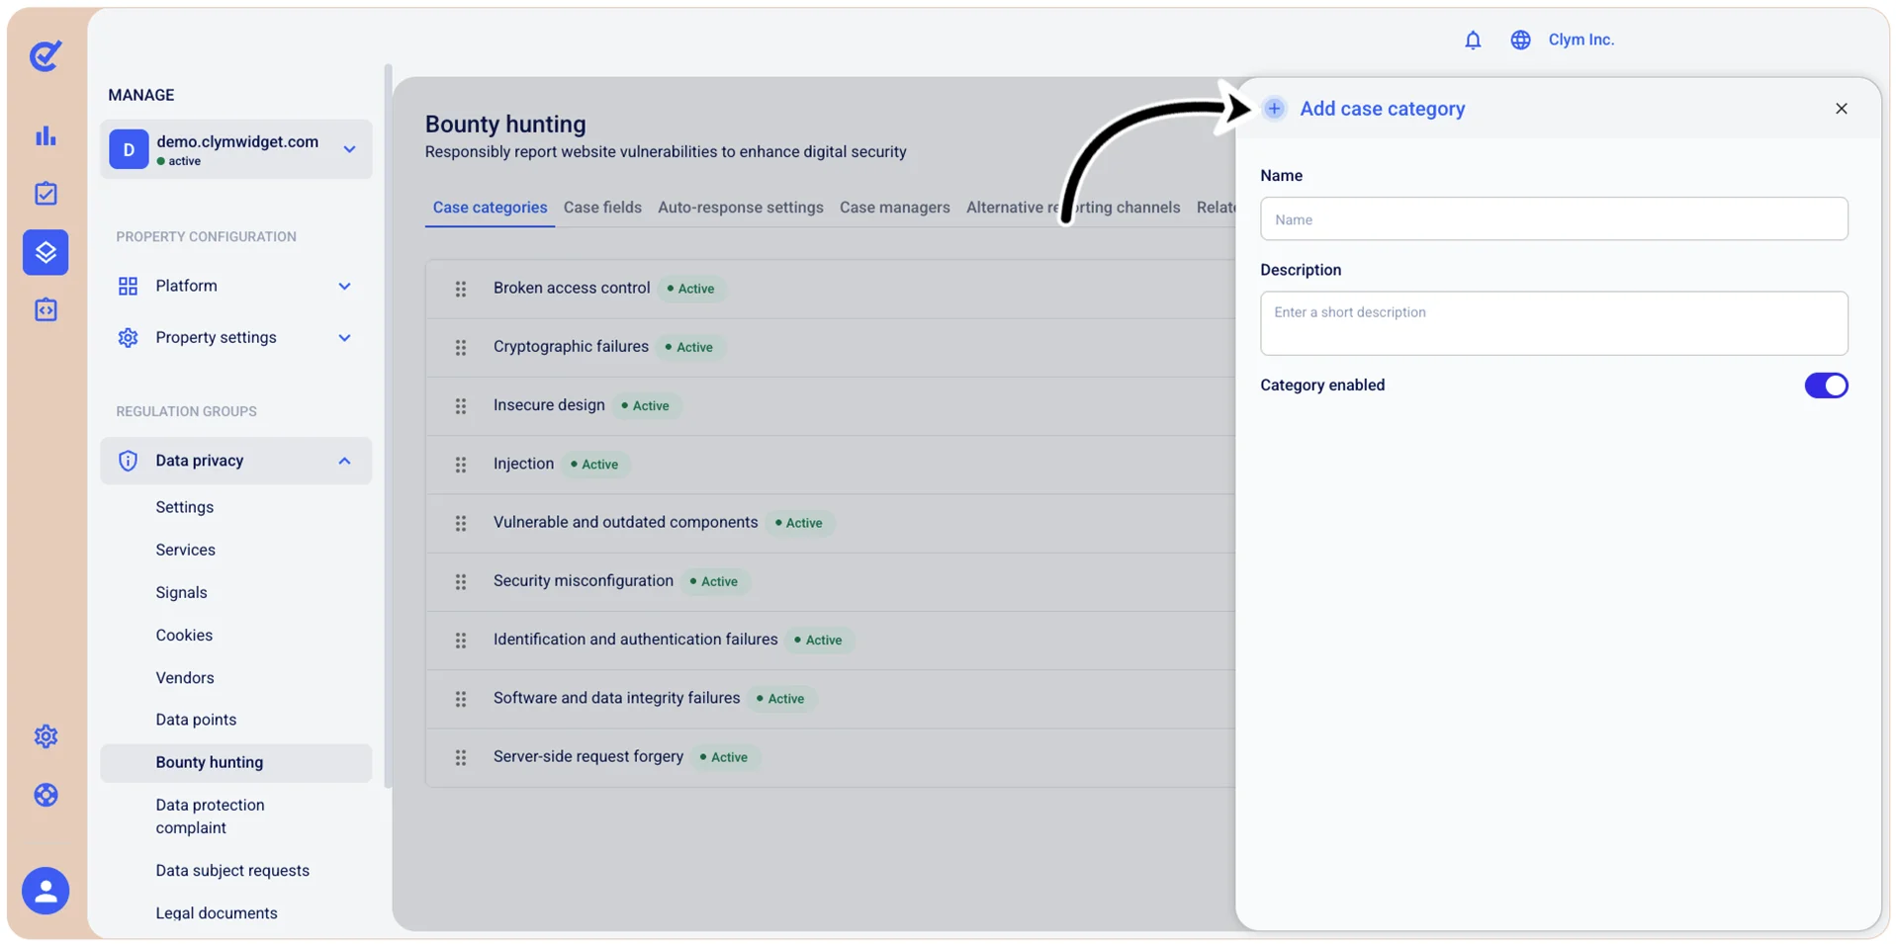Click the Name input field
The width and height of the screenshot is (1896, 944).
click(1553, 218)
